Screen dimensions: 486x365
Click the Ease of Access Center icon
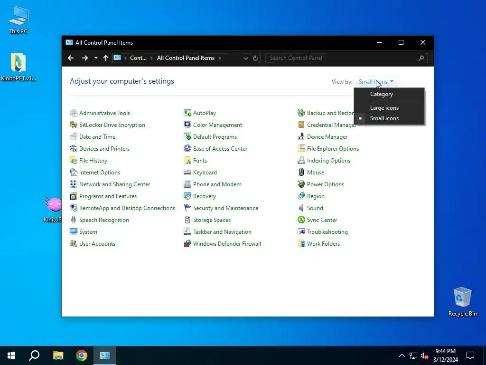coord(187,149)
